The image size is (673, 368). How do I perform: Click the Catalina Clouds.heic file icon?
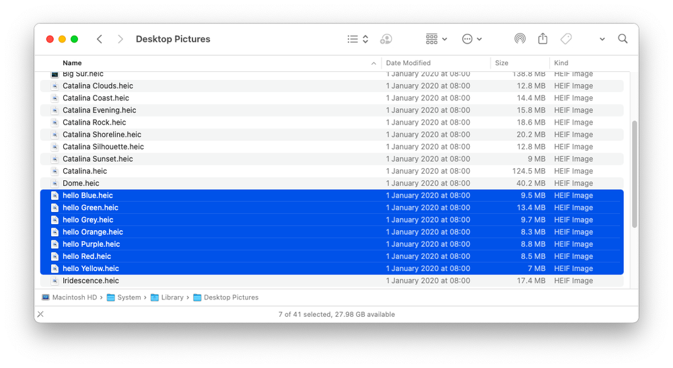tap(55, 86)
